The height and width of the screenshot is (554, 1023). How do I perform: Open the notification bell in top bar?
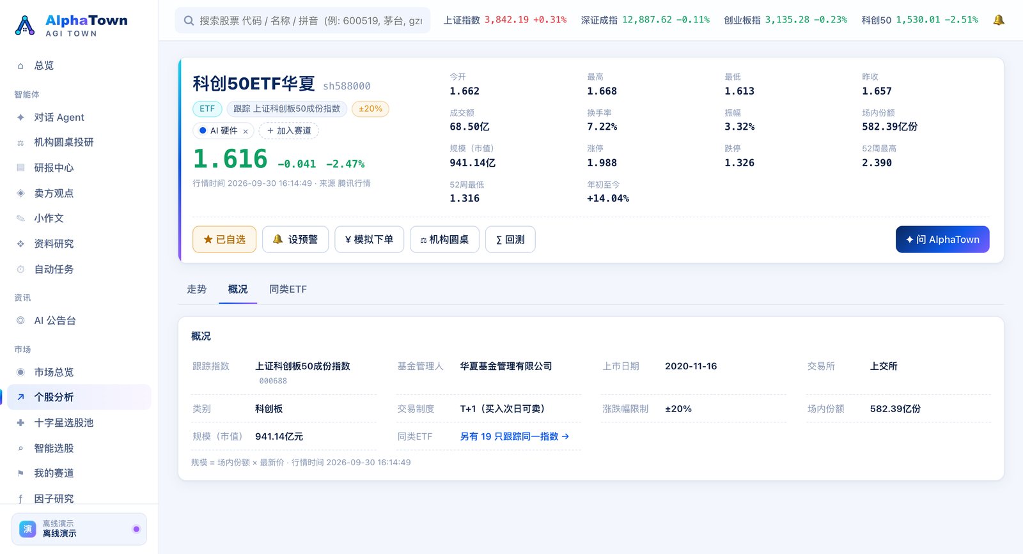998,20
